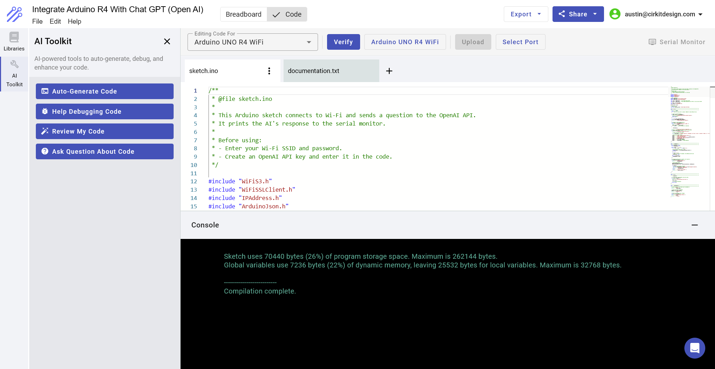715x369 pixels.
Task: Click Ask Question About Code button
Action: (x=105, y=151)
